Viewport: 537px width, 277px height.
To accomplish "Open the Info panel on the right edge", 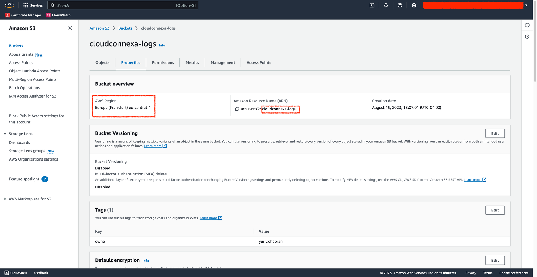I will tap(527, 25).
